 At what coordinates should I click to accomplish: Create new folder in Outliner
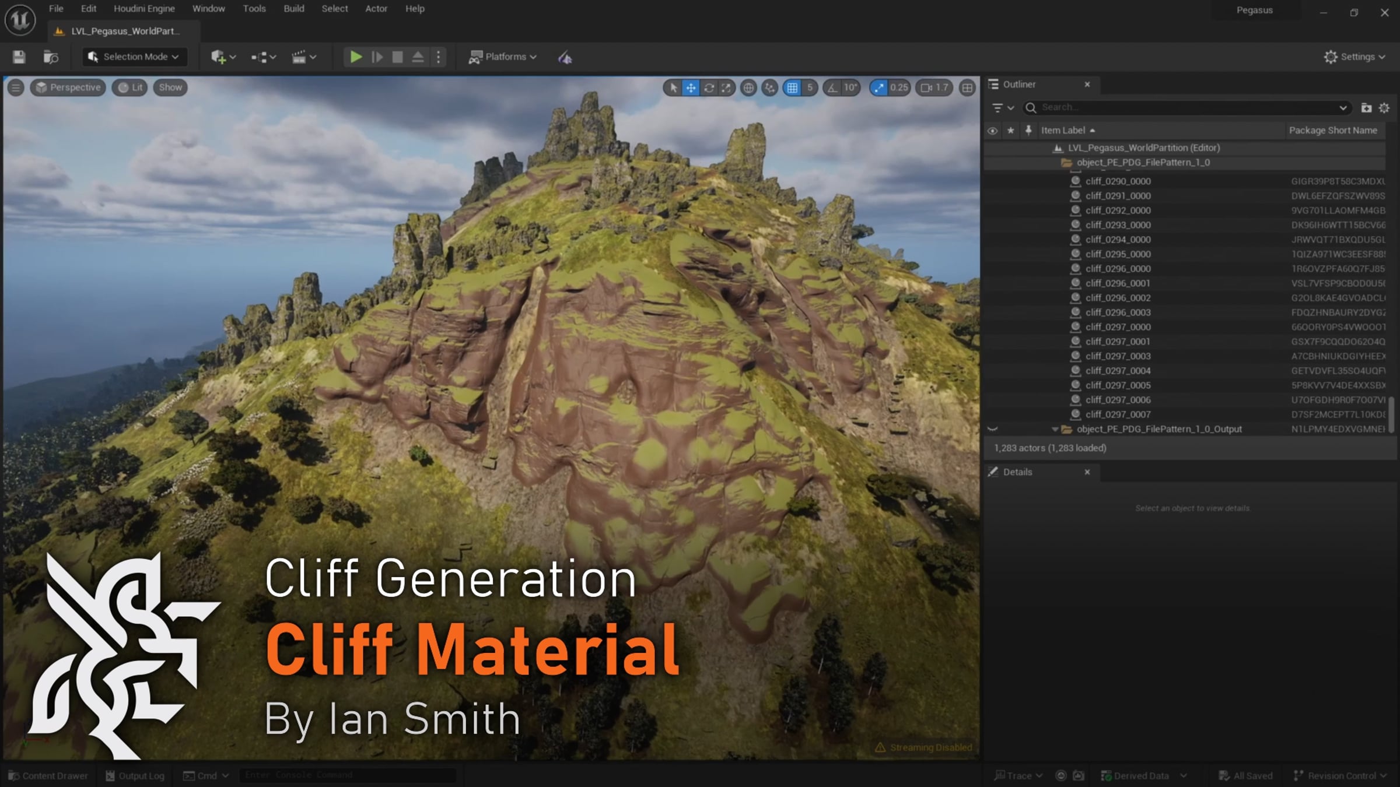tap(1366, 108)
